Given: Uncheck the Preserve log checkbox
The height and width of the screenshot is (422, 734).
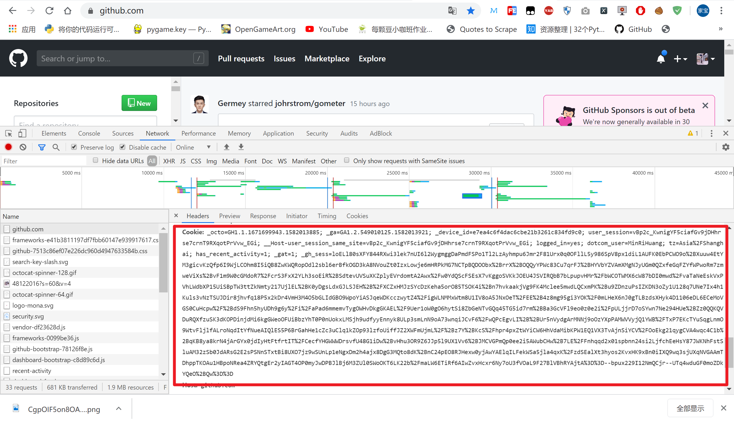Looking at the screenshot, I should pos(74,147).
